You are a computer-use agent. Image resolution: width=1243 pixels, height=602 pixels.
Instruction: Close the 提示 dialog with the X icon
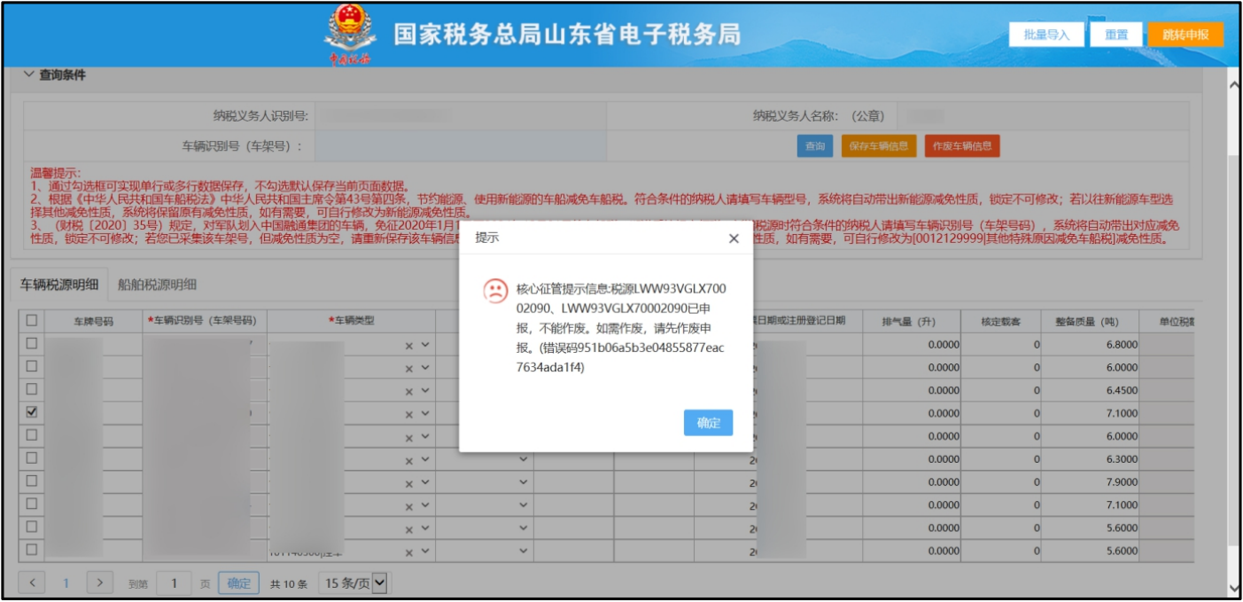tap(734, 238)
